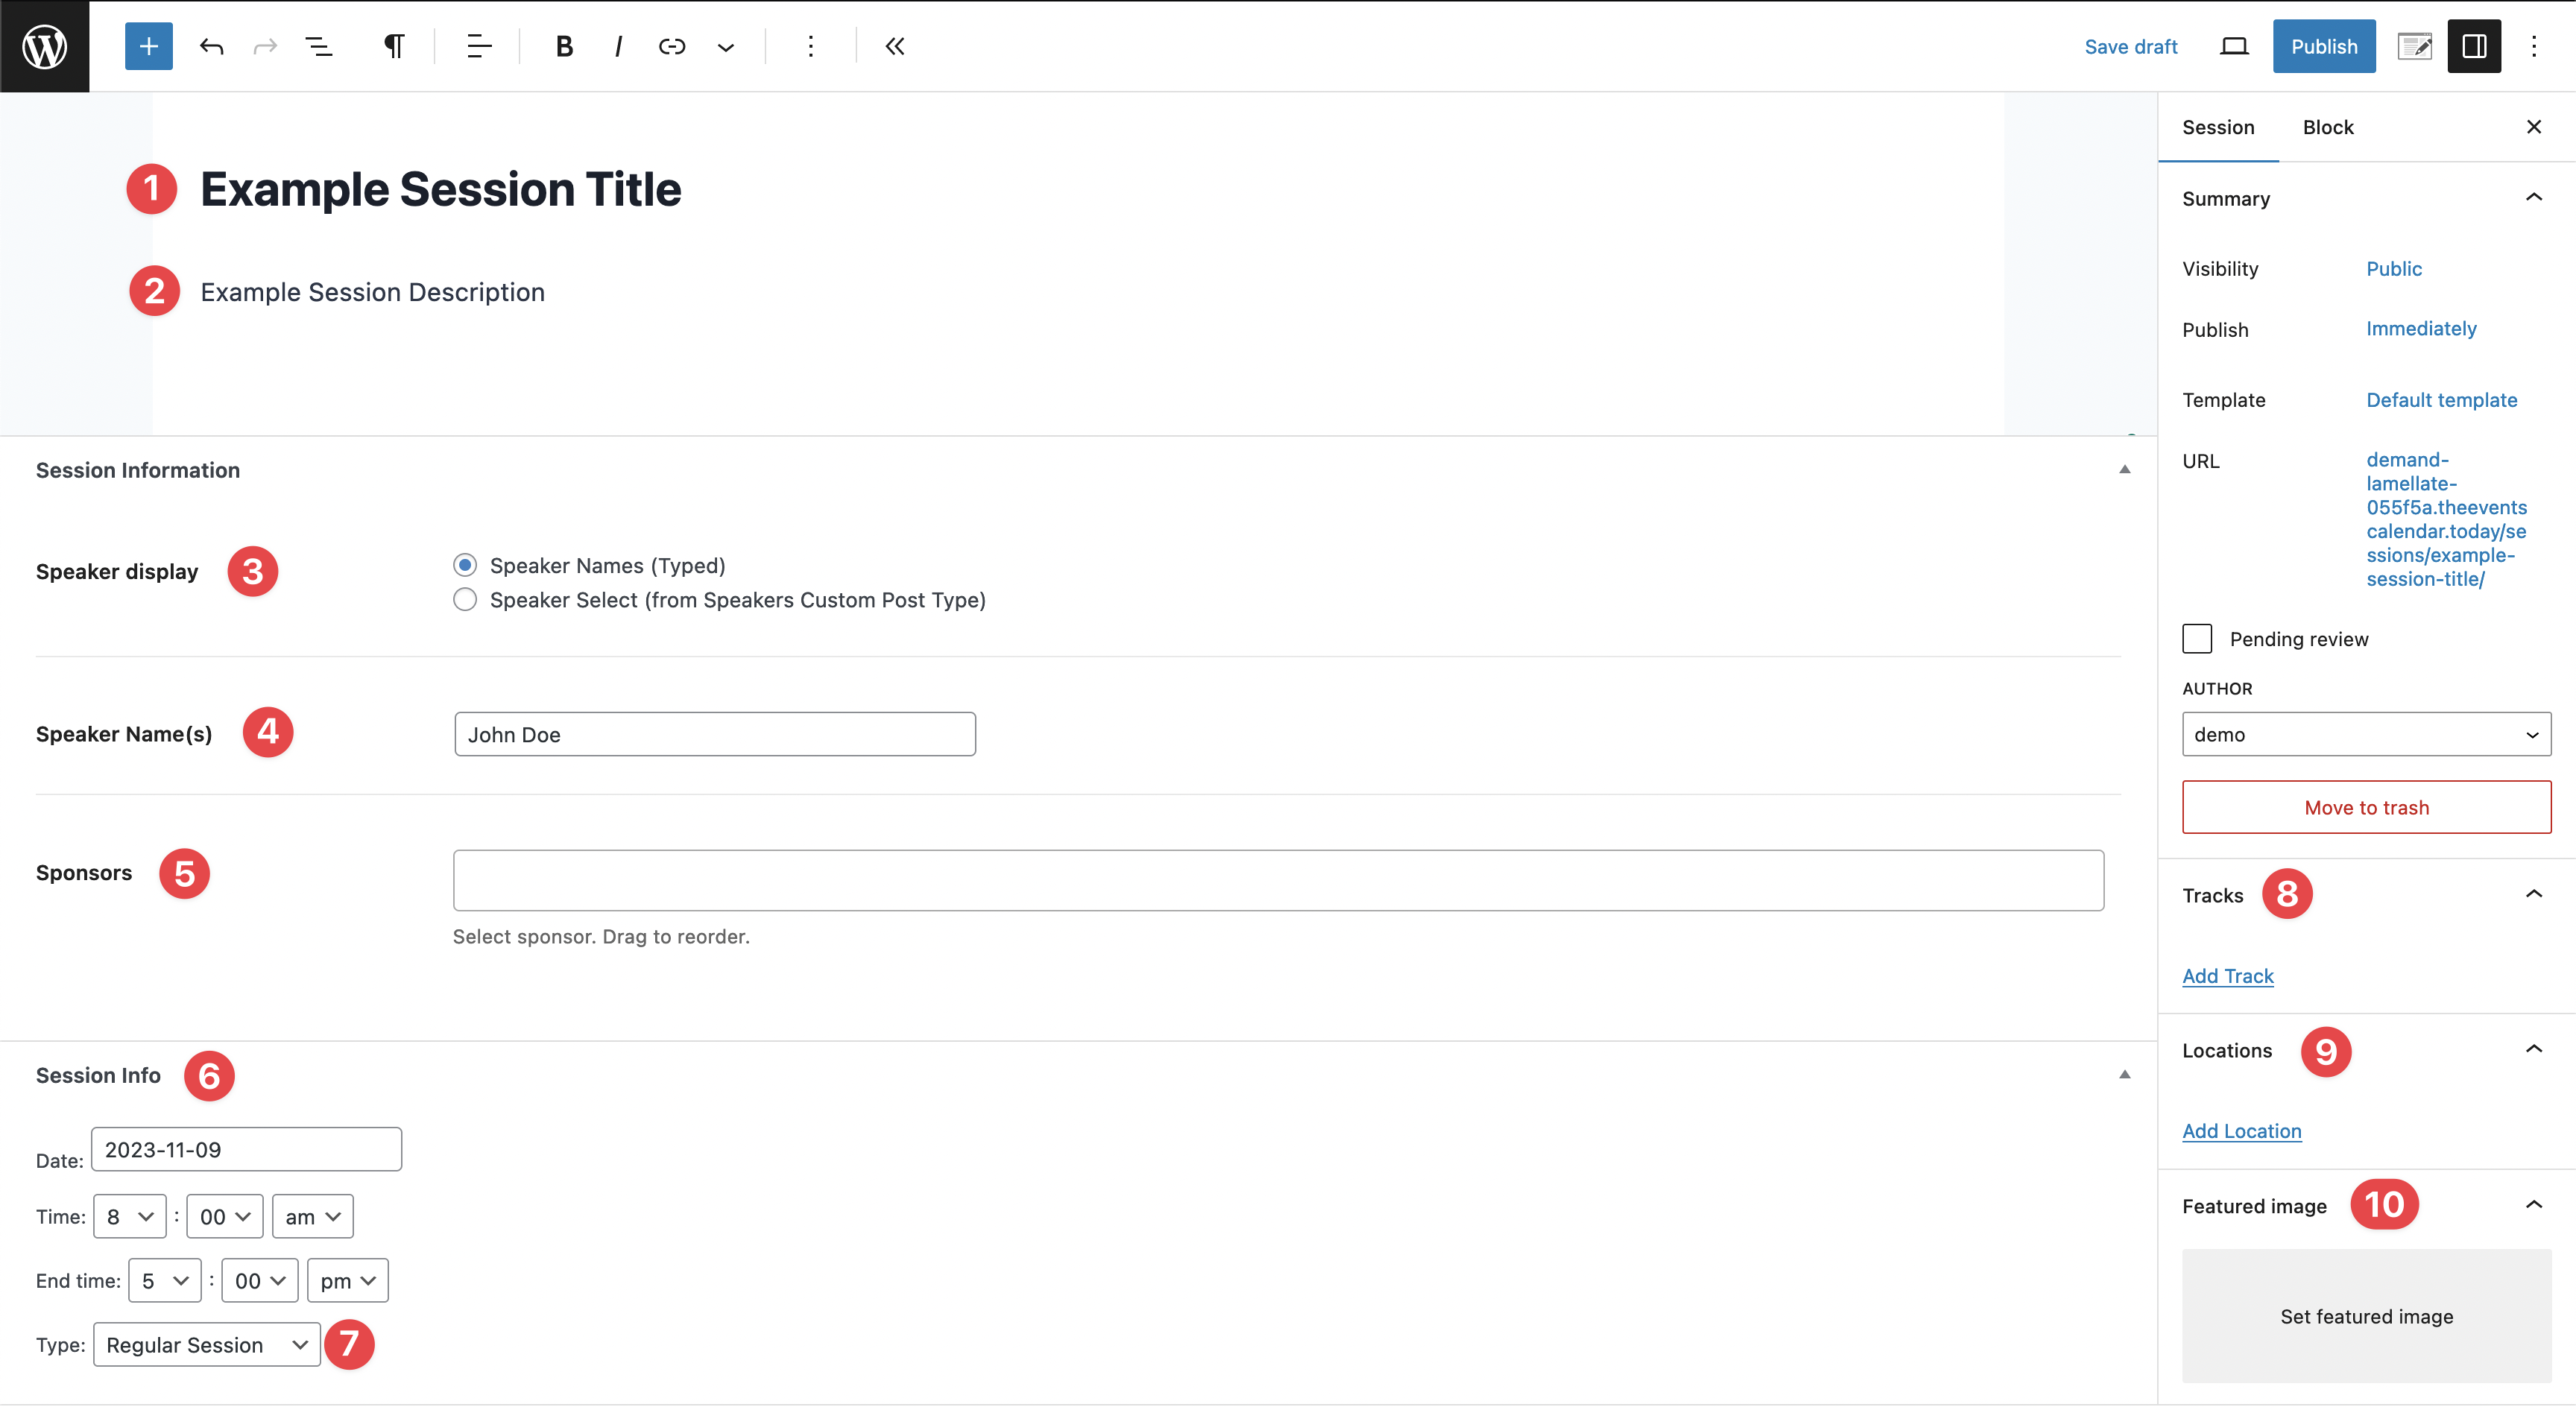Open the block inserter plus button
Screen dimensions: 2576x1407
pyautogui.click(x=148, y=46)
